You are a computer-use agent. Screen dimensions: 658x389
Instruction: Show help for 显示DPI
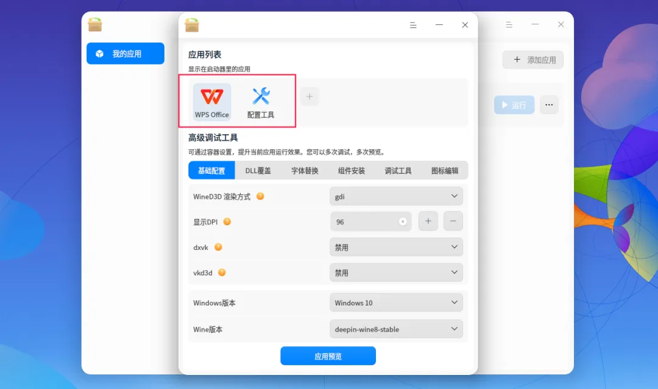click(x=227, y=221)
